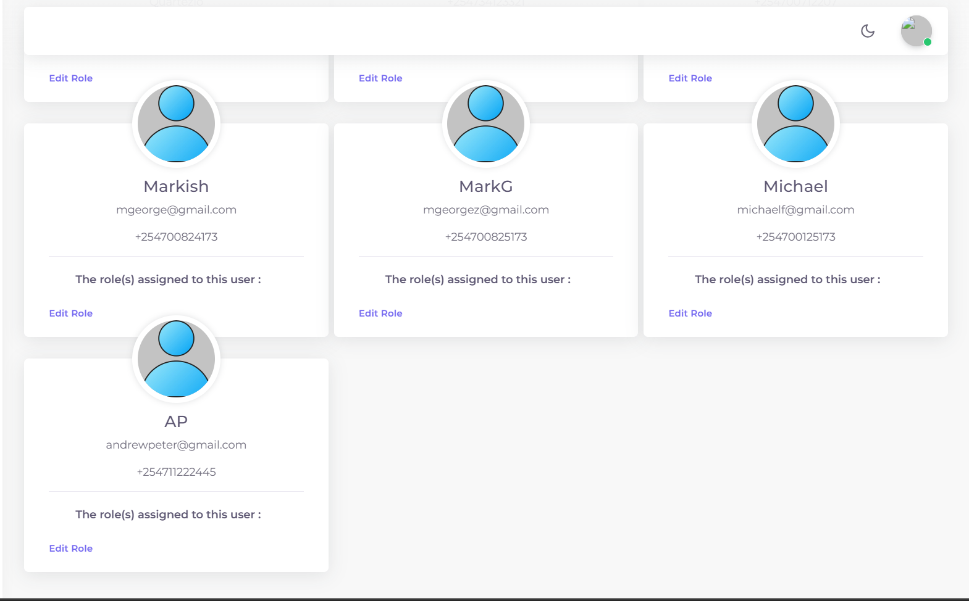This screenshot has height=601, width=969.
Task: Edit Role for user Michael
Action: (690, 313)
